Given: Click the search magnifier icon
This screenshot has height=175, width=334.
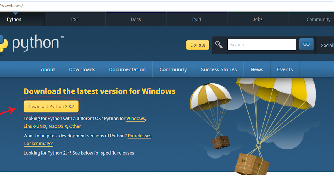Looking at the screenshot, I should 219,44.
